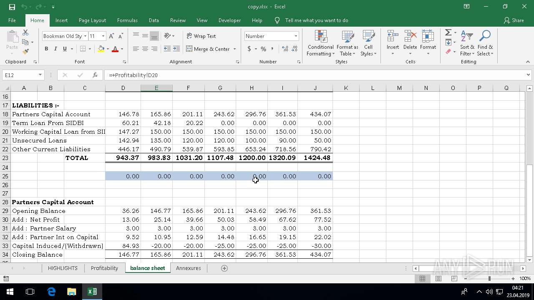Expand the Name Box dropdown
The image size is (534, 300).
tap(40, 75)
